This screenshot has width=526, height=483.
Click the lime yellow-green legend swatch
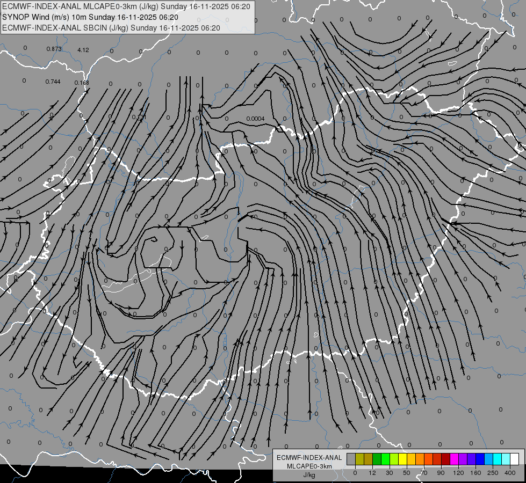pyautogui.click(x=394, y=459)
